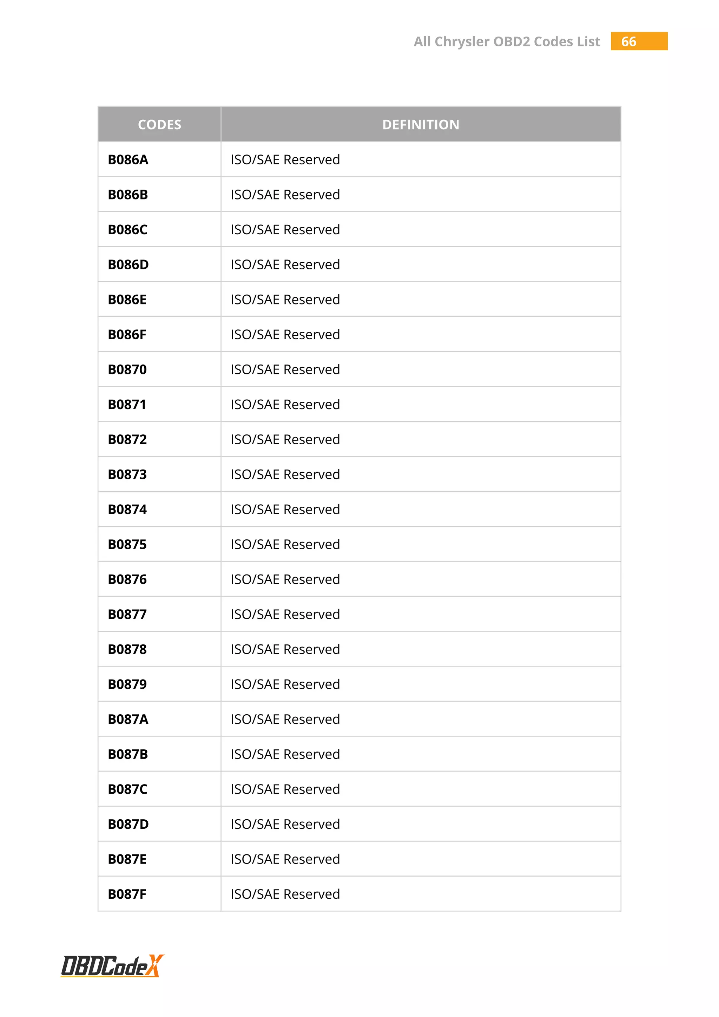The width and height of the screenshot is (719, 1017).
Task: Click the definition text beside B0872
Action: click(285, 439)
